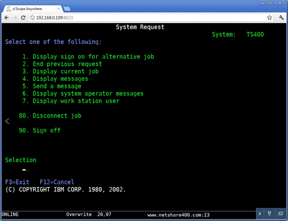Click the 'Select one of the following:' prompt

(x=53, y=42)
